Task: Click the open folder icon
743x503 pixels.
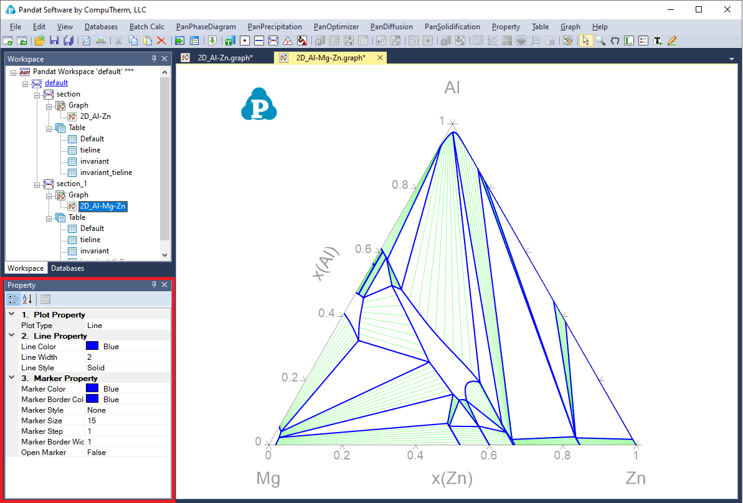Action: pos(39,40)
